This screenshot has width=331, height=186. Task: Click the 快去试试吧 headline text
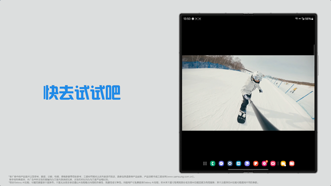(x=82, y=92)
